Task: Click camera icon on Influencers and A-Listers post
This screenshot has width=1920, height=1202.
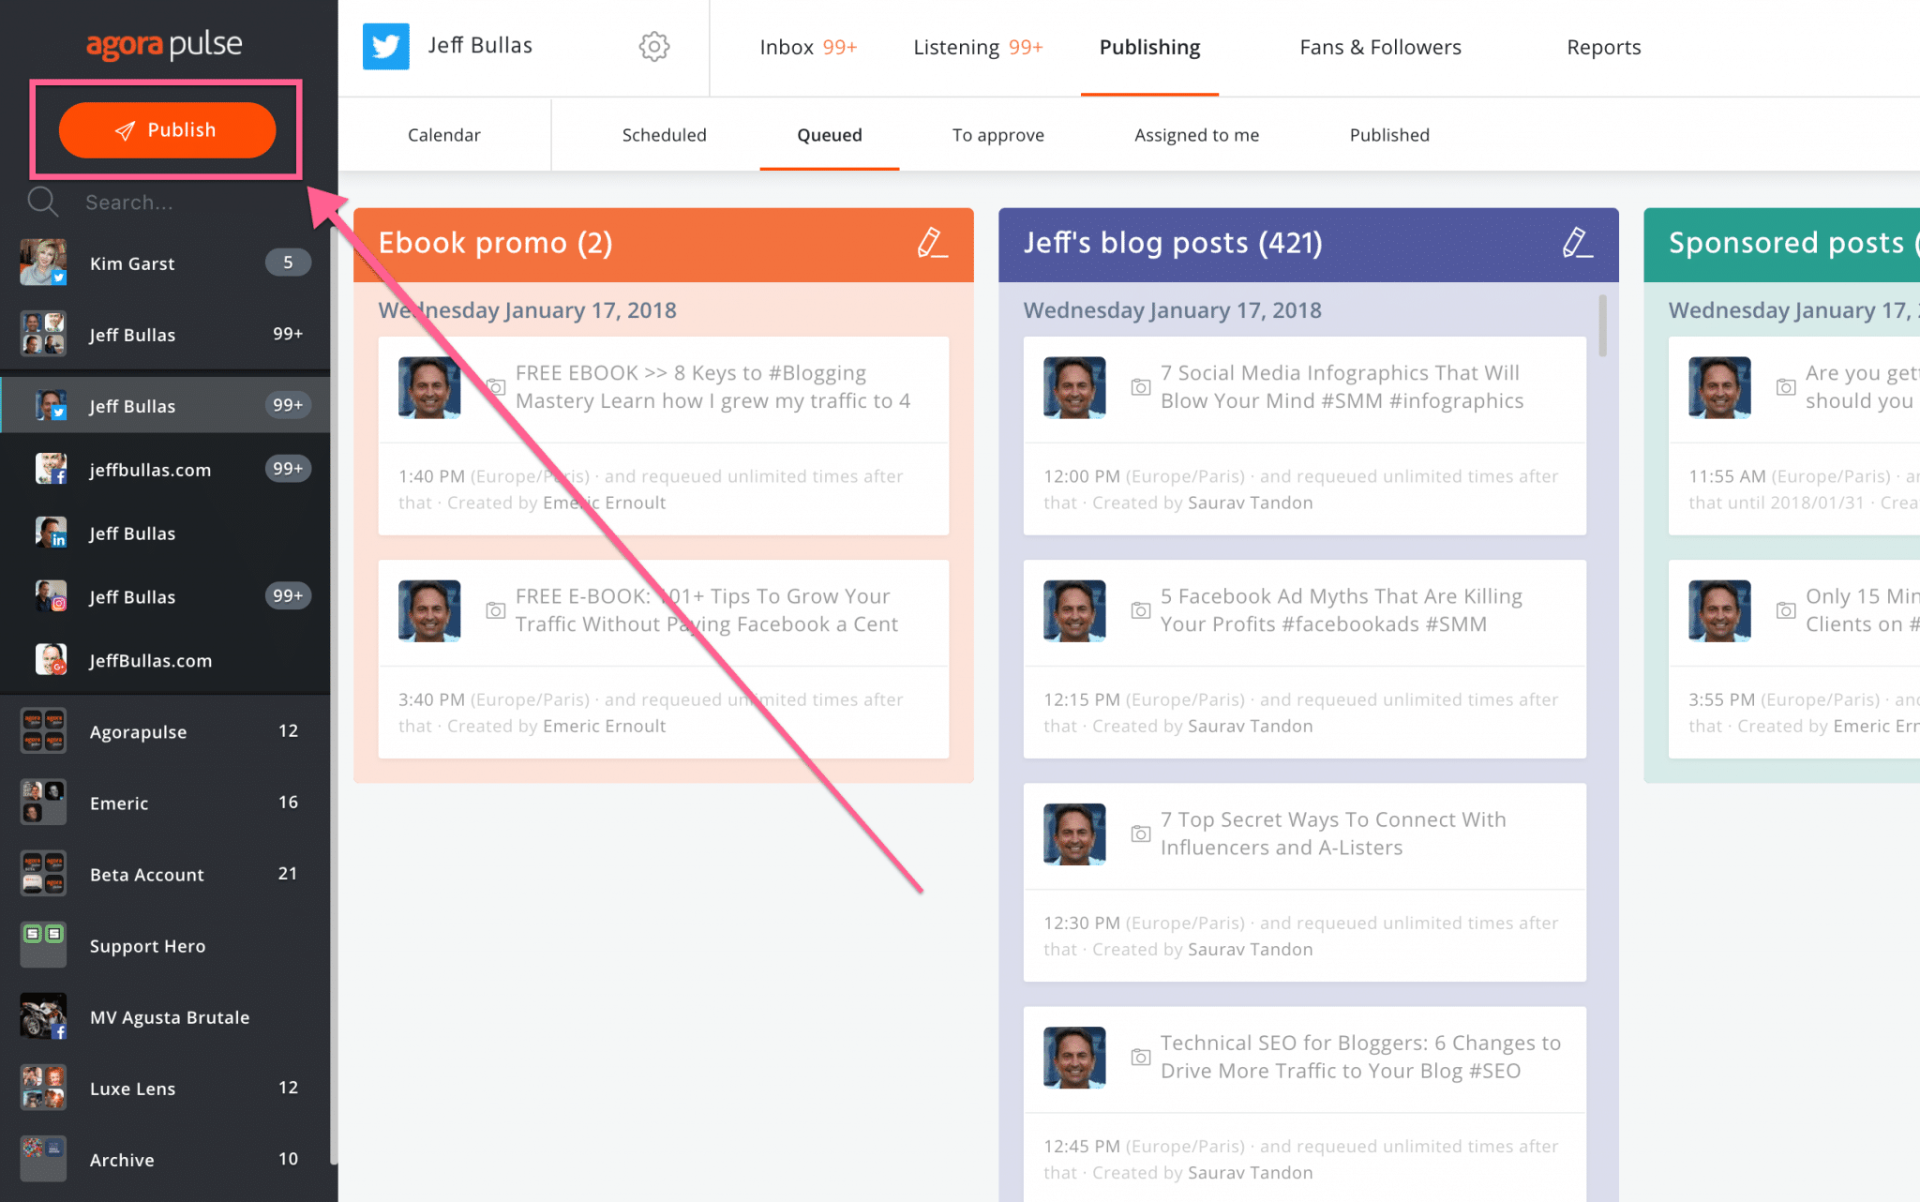Action: (1140, 834)
